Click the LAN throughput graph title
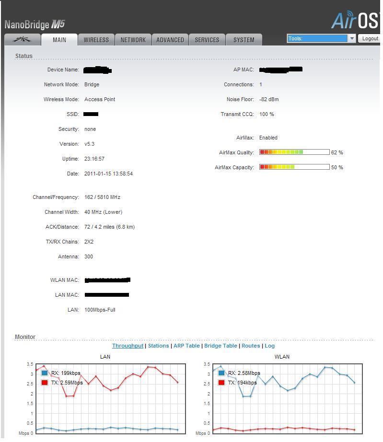The image size is (383, 442). click(x=105, y=357)
